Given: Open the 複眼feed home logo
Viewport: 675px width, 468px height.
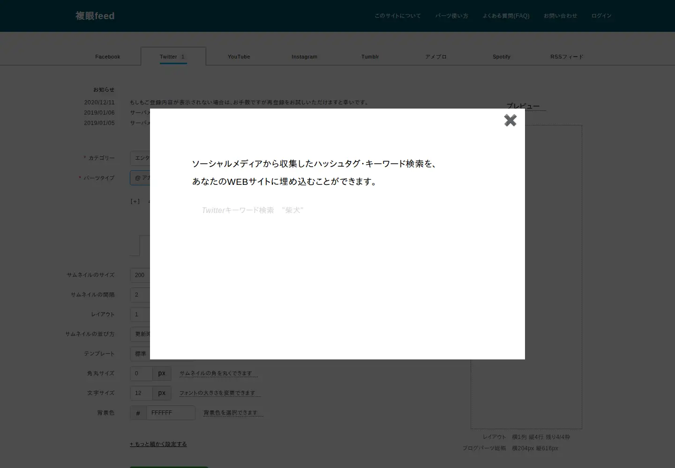Looking at the screenshot, I should (95, 16).
